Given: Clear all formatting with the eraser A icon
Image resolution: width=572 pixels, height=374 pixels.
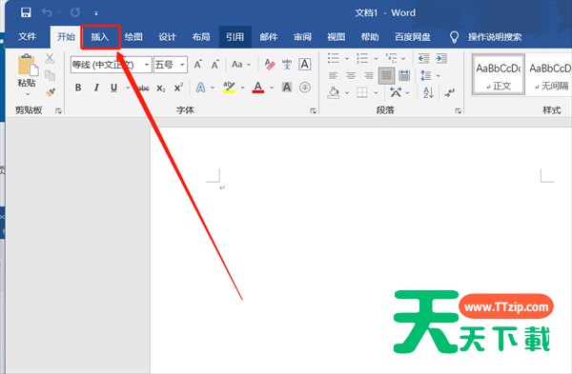Looking at the screenshot, I should [x=270, y=65].
